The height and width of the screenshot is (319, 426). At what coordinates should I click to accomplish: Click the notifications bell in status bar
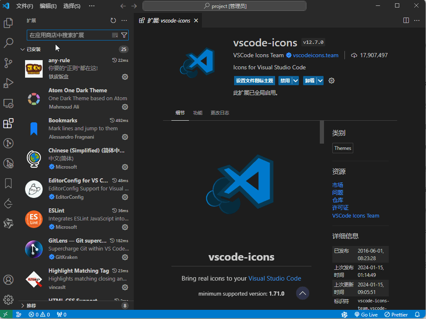coord(417,314)
